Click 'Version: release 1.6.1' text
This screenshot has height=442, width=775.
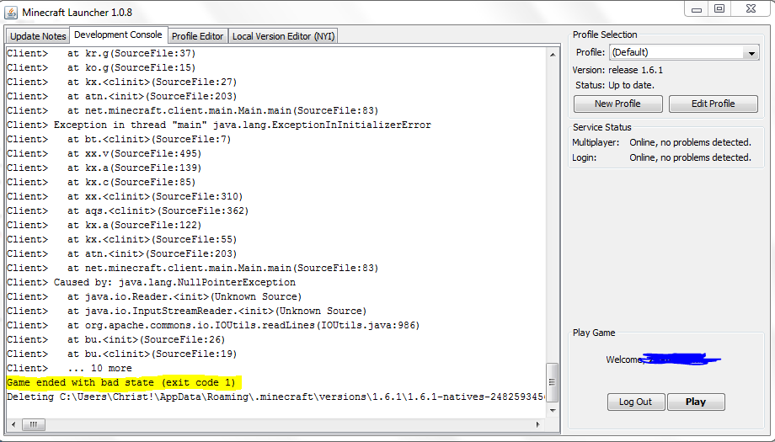point(617,70)
